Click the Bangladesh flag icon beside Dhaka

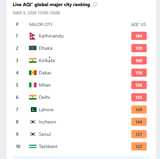point(33,48)
